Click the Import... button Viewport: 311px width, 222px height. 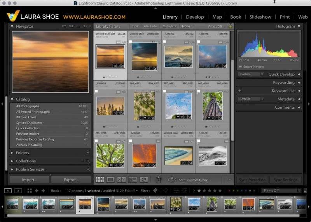[30, 180]
